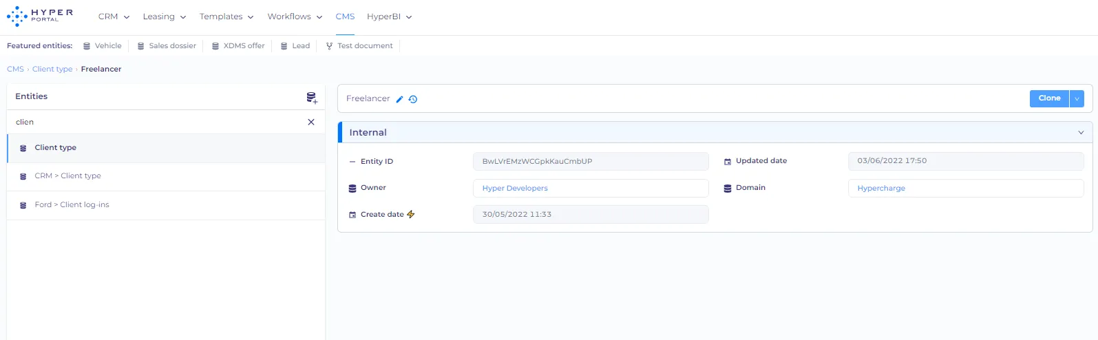Click the database icon beside Client type
Image resolution: width=1098 pixels, height=340 pixels.
point(23,148)
